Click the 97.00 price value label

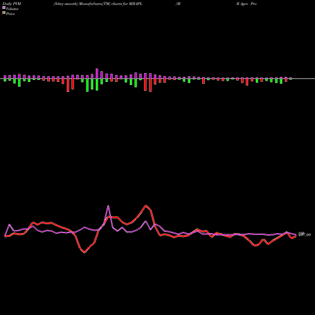click(x=304, y=234)
